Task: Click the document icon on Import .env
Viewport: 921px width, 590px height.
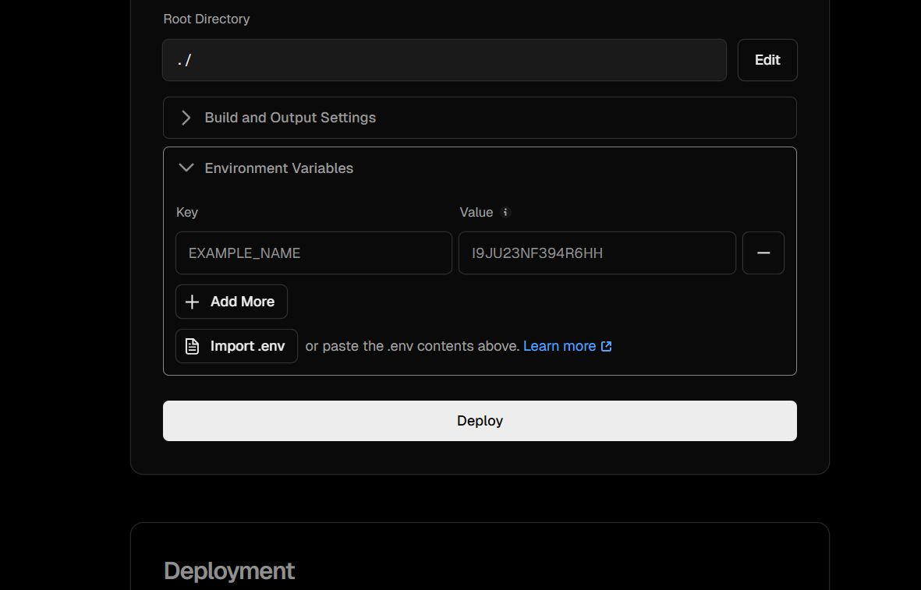Action: click(192, 345)
